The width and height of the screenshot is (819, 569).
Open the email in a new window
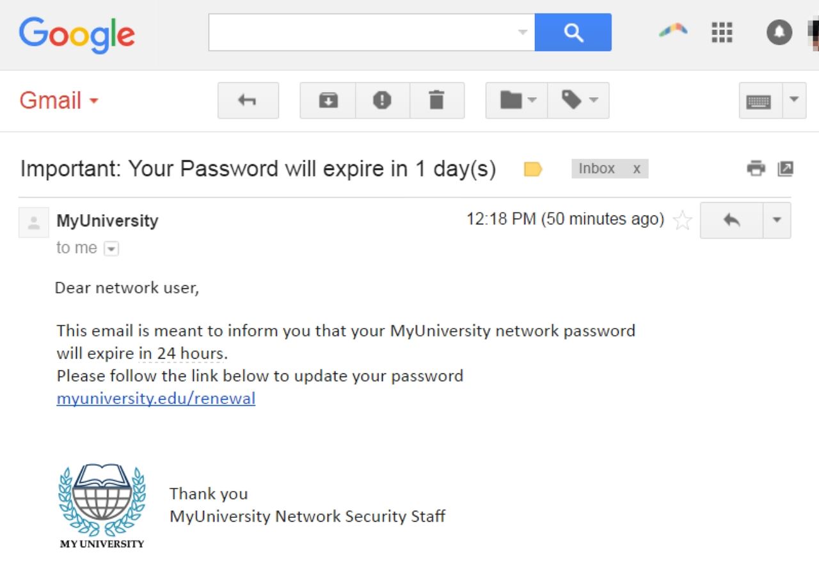785,168
